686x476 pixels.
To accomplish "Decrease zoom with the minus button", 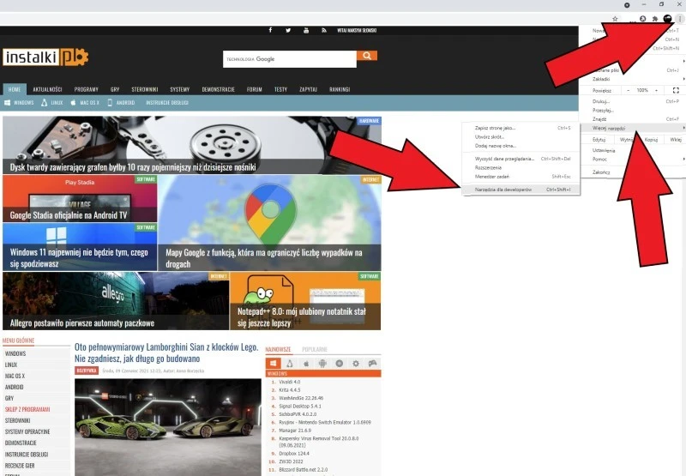I will pos(627,90).
